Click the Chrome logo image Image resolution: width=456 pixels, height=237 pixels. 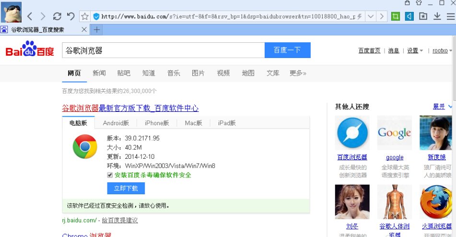(x=85, y=146)
